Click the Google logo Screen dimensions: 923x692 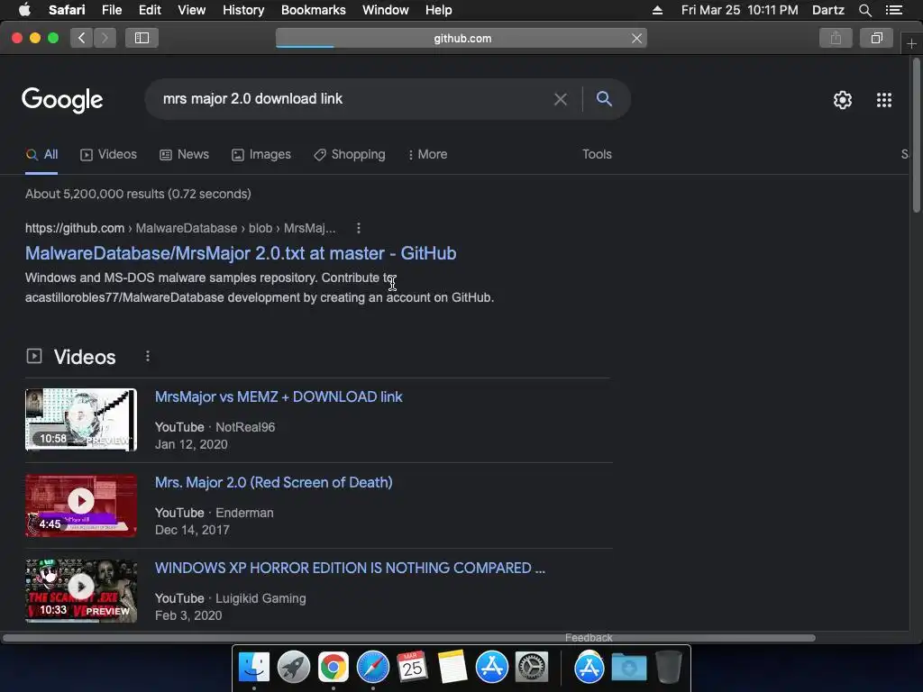(x=62, y=100)
